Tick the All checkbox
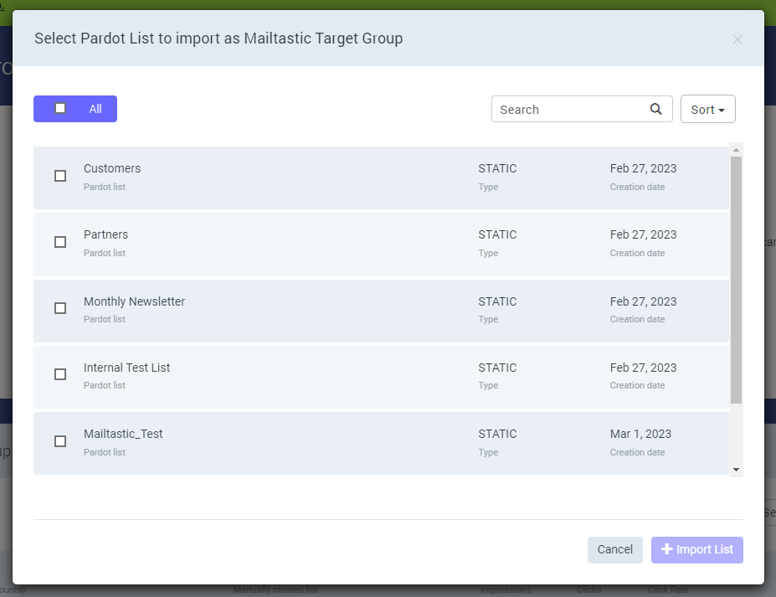Screen dimensions: 776x597 pos(60,108)
